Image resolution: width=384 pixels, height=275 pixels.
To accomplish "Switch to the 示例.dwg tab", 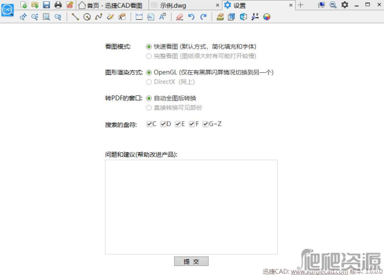I will point(186,5).
